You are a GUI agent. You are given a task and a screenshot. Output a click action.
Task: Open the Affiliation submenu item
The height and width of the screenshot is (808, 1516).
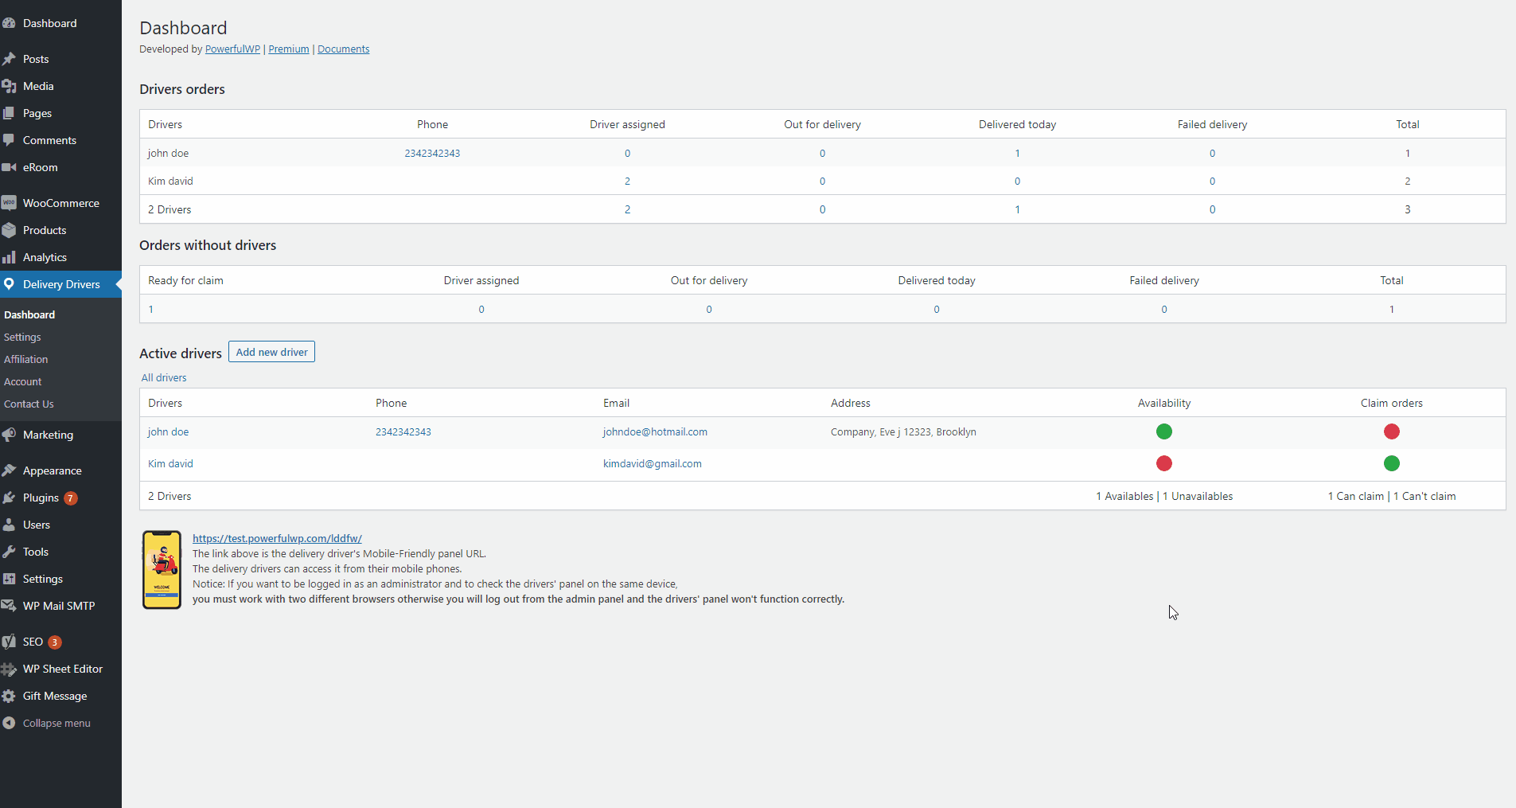coord(26,359)
